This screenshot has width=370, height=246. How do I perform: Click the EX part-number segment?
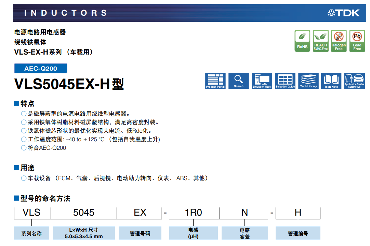coord(140,213)
